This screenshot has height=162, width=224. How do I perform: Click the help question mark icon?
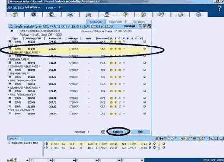[219, 9]
